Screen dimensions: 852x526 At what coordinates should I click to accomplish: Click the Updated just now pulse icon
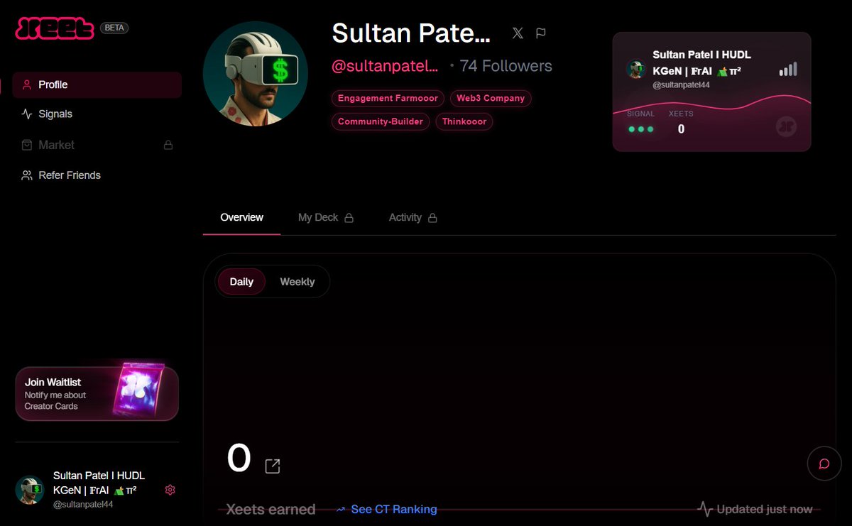(705, 509)
